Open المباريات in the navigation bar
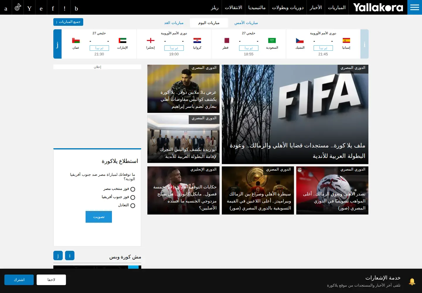This screenshot has width=422, height=293. (x=337, y=7)
